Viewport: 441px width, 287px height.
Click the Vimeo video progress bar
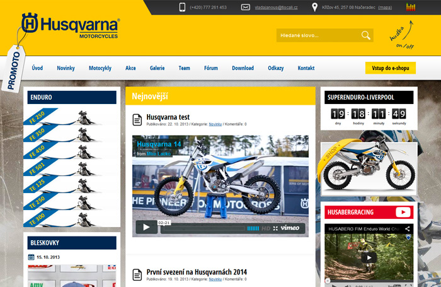(203, 228)
